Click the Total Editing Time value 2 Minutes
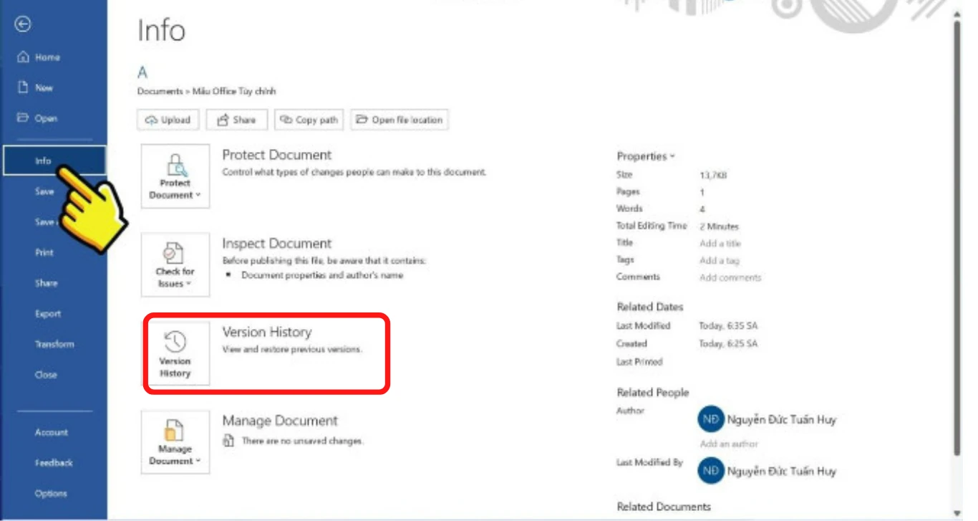The width and height of the screenshot is (978, 521). tap(720, 226)
